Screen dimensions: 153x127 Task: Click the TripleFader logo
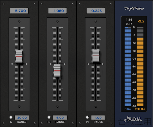point(134,9)
